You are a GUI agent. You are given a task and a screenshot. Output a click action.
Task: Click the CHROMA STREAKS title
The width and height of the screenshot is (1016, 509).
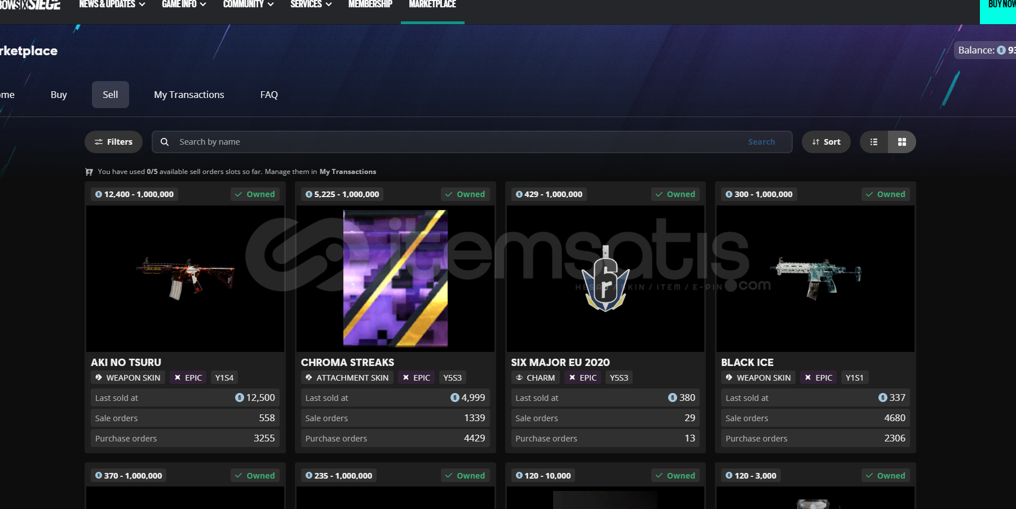pos(347,363)
